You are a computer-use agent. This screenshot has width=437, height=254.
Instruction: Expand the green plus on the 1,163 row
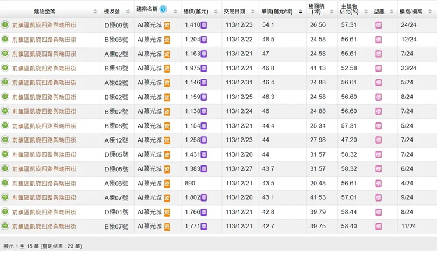[x=5, y=53]
